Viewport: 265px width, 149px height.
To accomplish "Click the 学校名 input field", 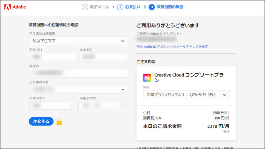I will point(78,73).
